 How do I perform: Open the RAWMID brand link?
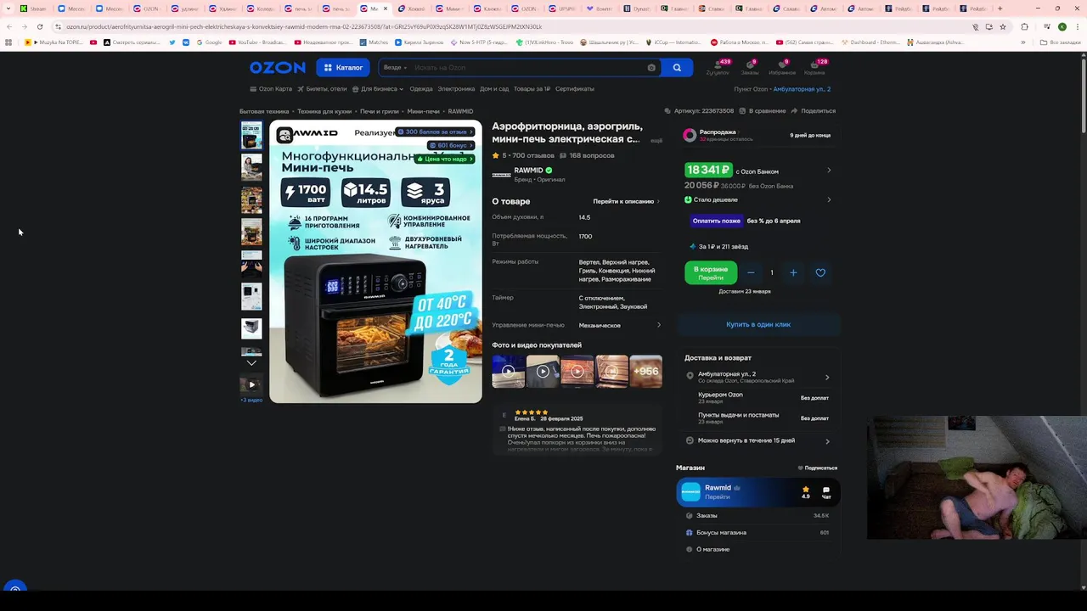[527, 171]
